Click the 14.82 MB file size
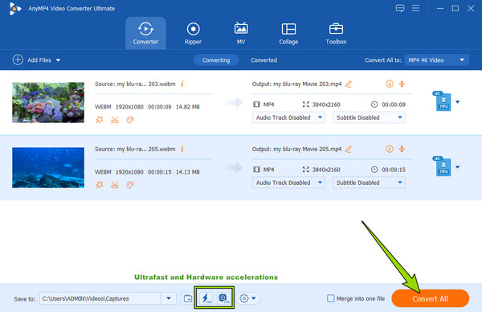The height and width of the screenshot is (312, 482). coord(187,107)
